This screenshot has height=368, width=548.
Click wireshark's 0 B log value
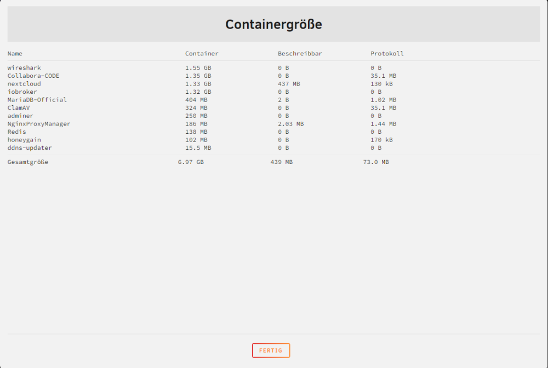point(376,68)
